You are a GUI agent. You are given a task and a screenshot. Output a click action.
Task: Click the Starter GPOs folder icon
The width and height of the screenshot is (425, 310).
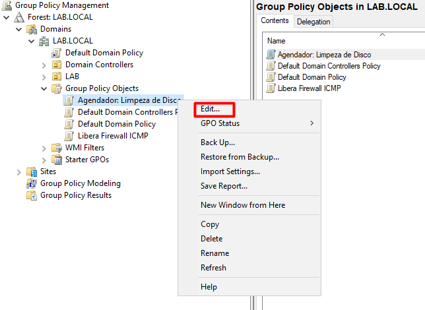coord(57,160)
